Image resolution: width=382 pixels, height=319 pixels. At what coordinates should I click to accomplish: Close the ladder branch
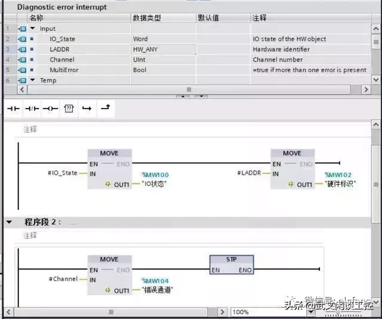tap(106, 107)
